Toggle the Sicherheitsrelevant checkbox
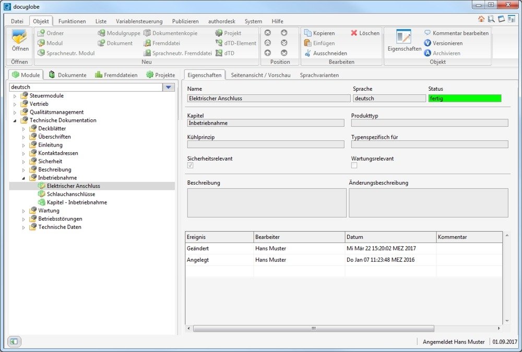Image resolution: width=522 pixels, height=352 pixels. [191, 165]
